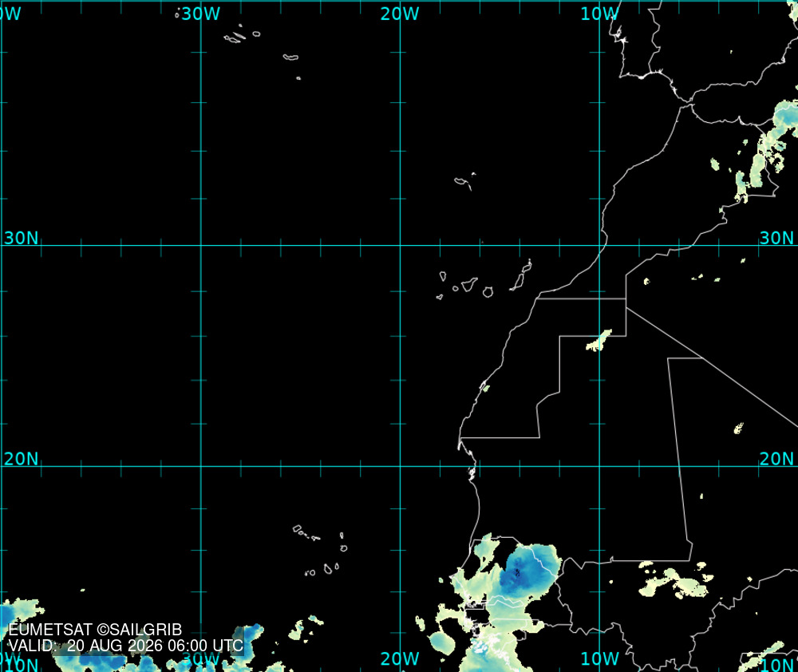
Task: Click the 30W longitude label at top
Action: coord(201,14)
